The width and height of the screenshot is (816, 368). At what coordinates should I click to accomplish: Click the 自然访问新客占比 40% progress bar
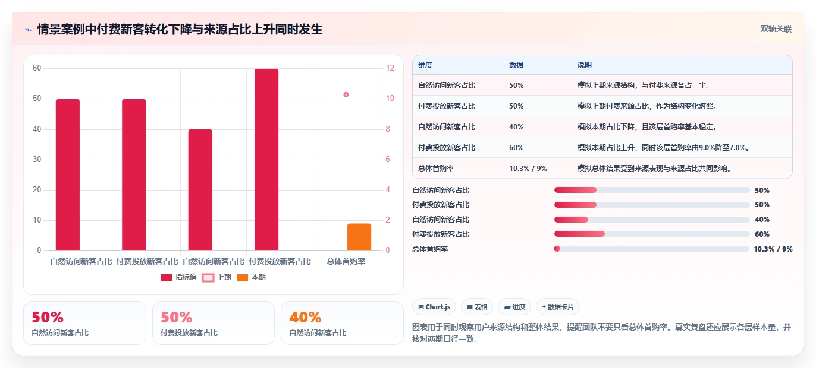click(x=652, y=220)
